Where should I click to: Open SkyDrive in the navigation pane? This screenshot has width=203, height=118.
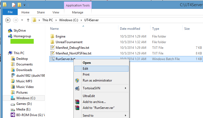20,31
